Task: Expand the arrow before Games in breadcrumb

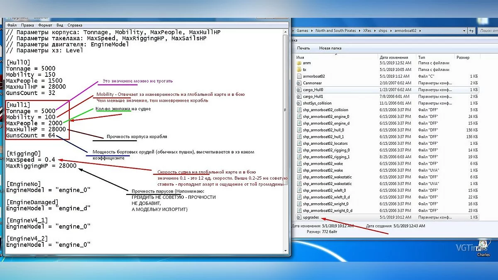Action: [293, 30]
